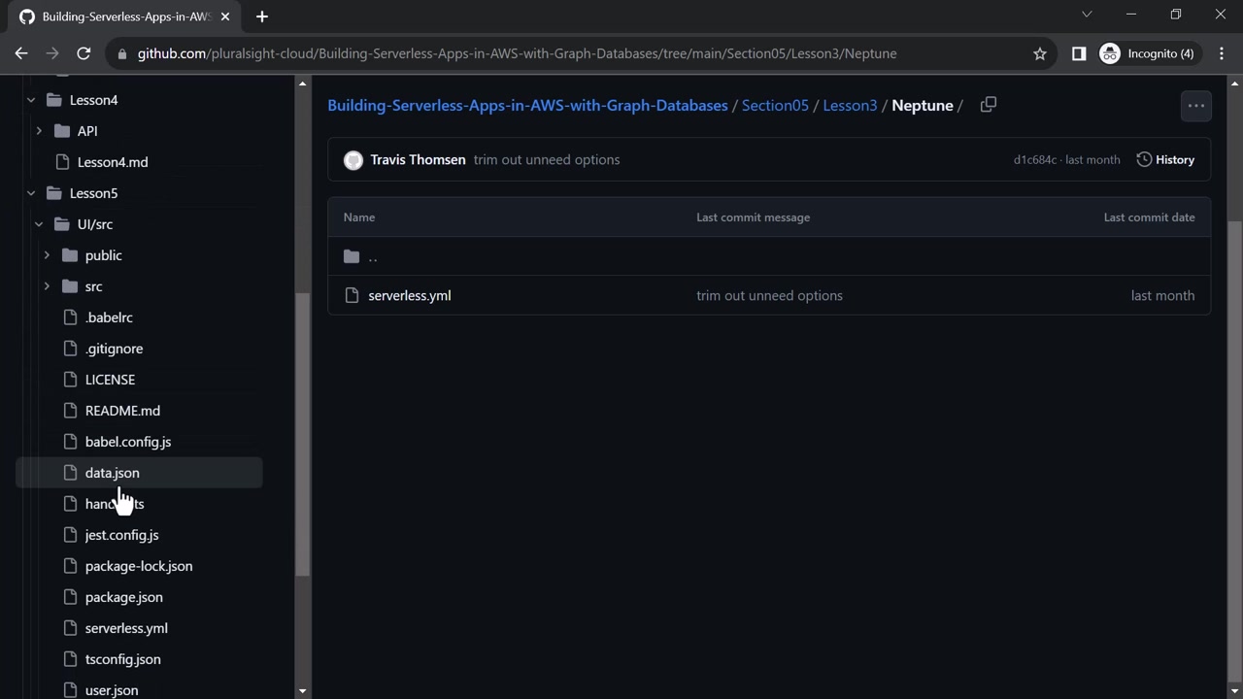Click the .babelrc file icon

(69, 317)
